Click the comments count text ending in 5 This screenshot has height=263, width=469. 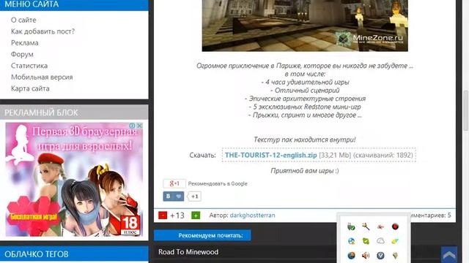tap(431, 216)
